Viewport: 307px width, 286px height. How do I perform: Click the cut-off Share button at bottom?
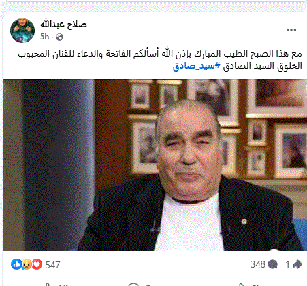(250, 284)
